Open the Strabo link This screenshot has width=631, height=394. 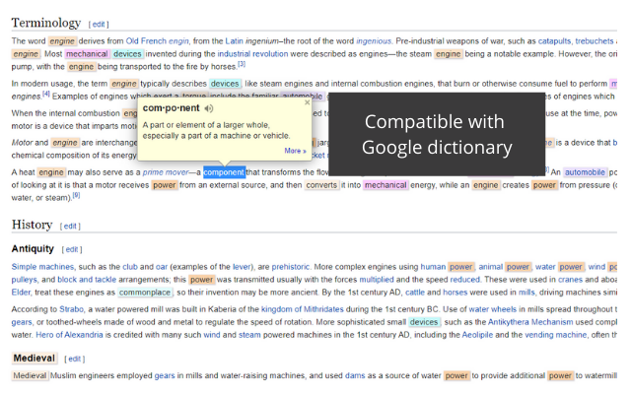[72, 309]
